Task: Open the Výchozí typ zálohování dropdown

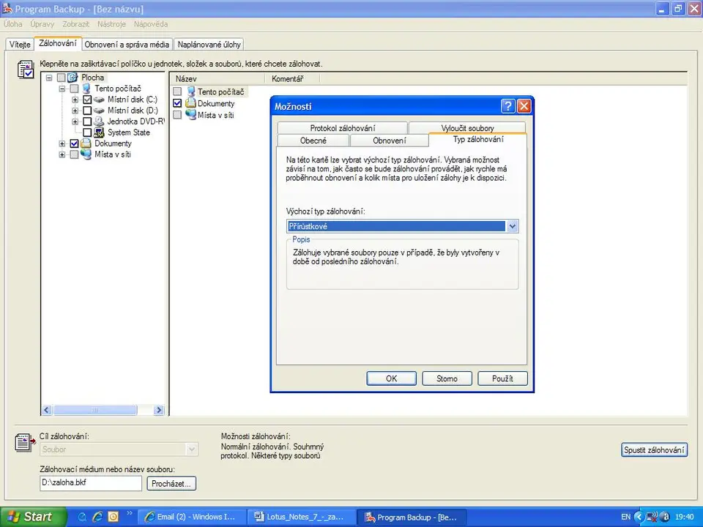Action: click(x=513, y=227)
